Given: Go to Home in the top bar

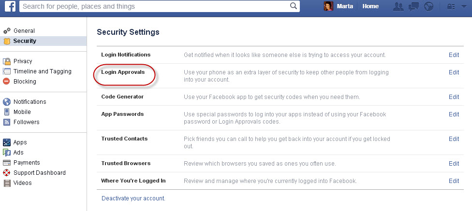Looking at the screenshot, I should tap(370, 6).
